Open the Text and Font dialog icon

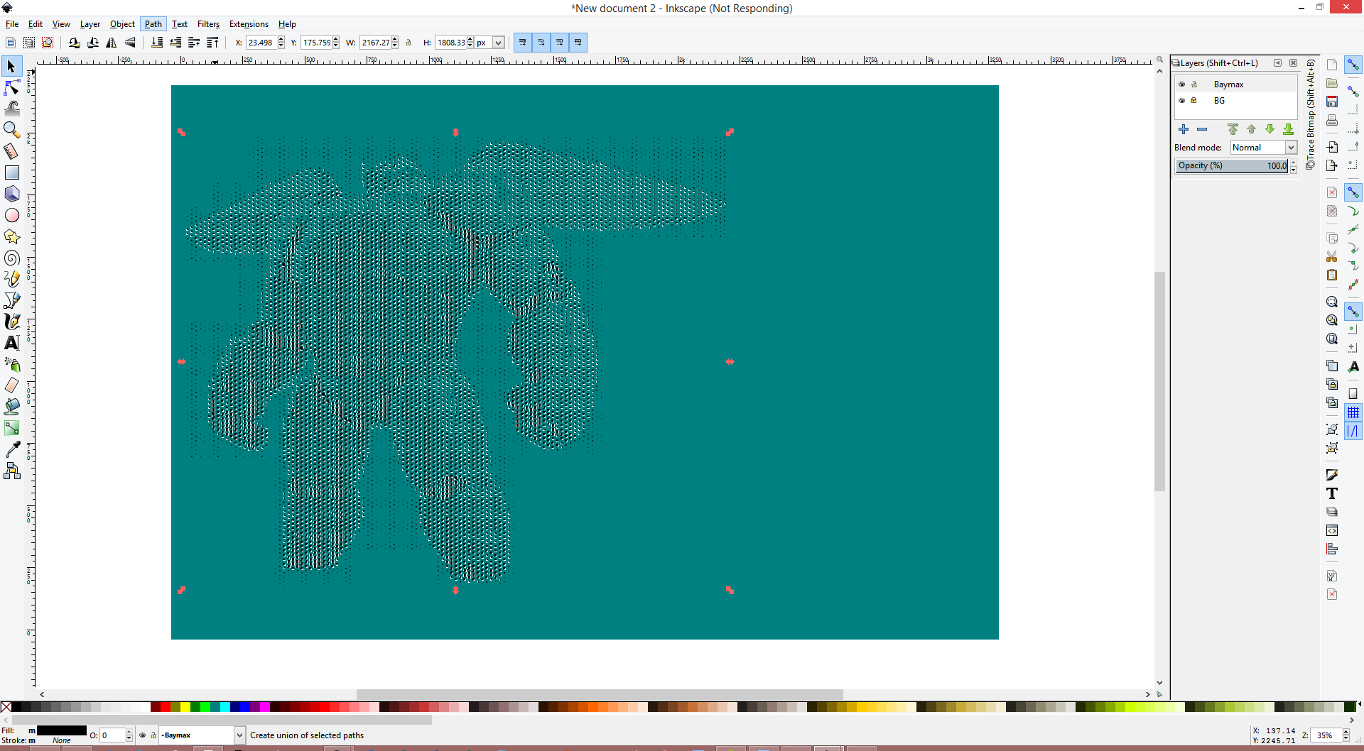pyautogui.click(x=1332, y=493)
